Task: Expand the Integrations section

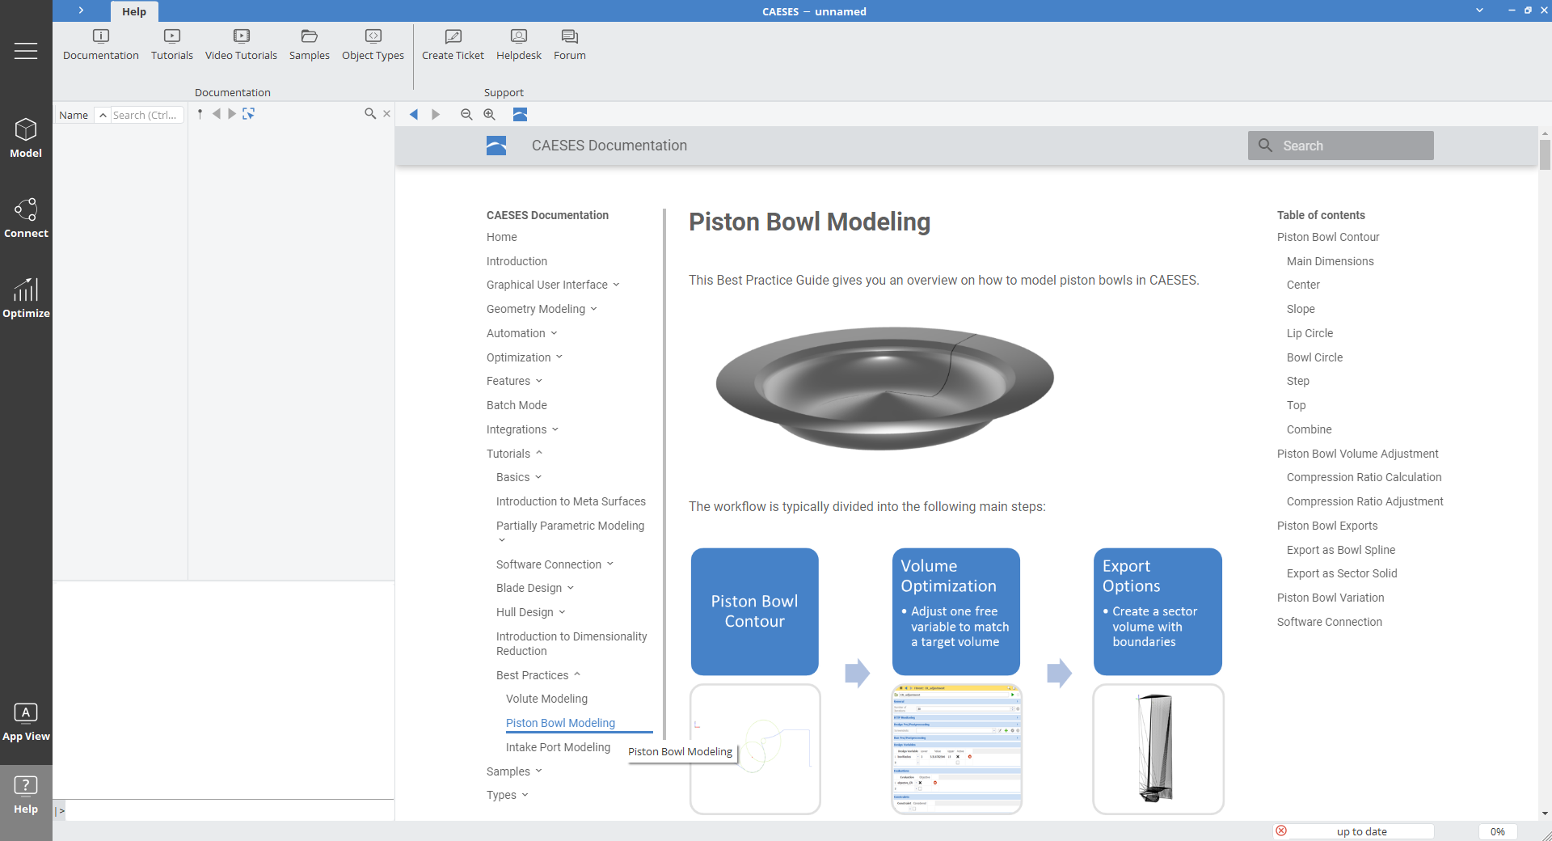Action: (555, 429)
